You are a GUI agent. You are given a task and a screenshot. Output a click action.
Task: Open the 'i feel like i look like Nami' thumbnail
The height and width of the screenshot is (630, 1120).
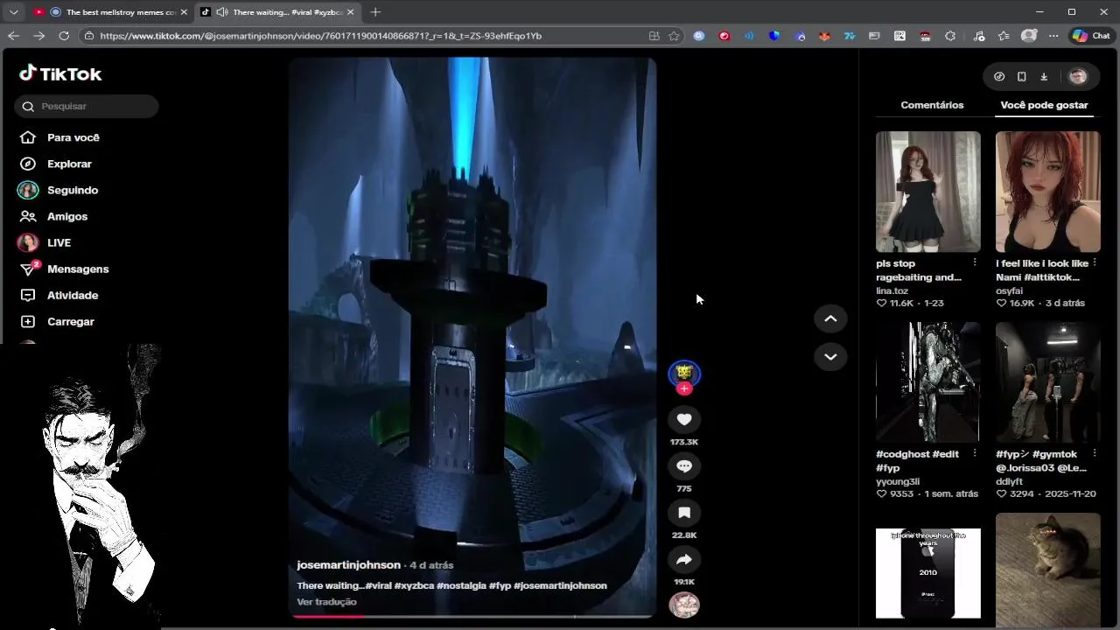point(1047,192)
